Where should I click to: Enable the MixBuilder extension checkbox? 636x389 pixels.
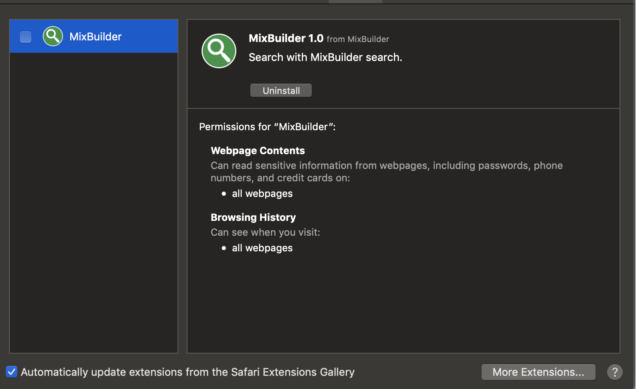pyautogui.click(x=26, y=37)
